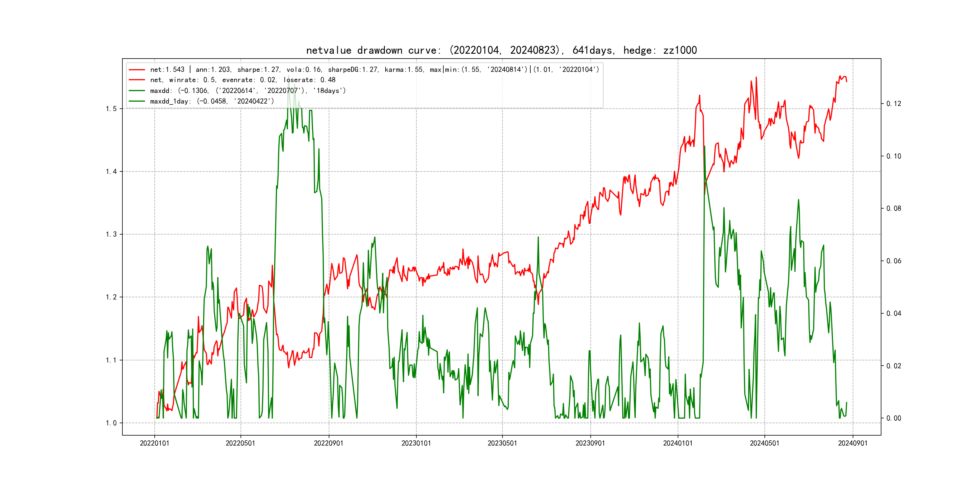Select the maxdd_1day legend text
The width and height of the screenshot is (979, 489).
[x=212, y=101]
